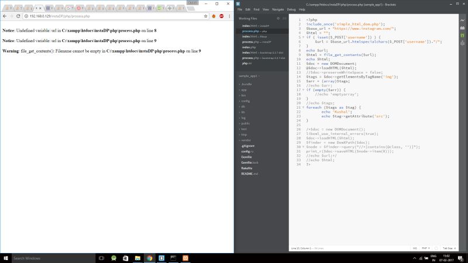Expand the vendor folder in project tree
This screenshot has width=468, height=263.
pyautogui.click(x=246, y=140)
